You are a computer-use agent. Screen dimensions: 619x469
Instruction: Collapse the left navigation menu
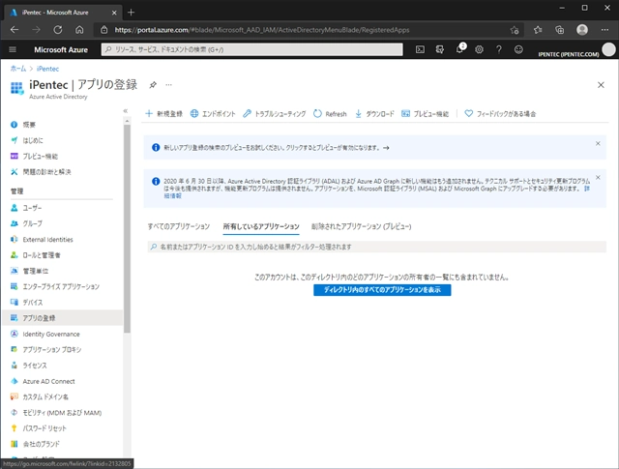[126, 111]
